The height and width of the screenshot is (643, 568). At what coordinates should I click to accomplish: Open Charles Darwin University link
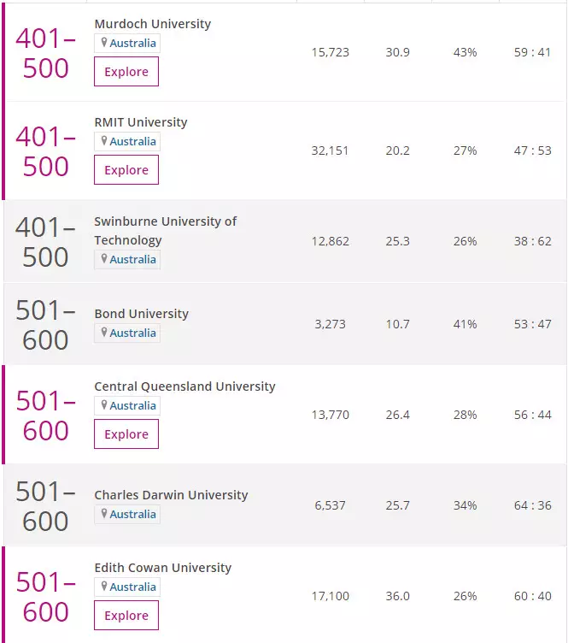(171, 495)
